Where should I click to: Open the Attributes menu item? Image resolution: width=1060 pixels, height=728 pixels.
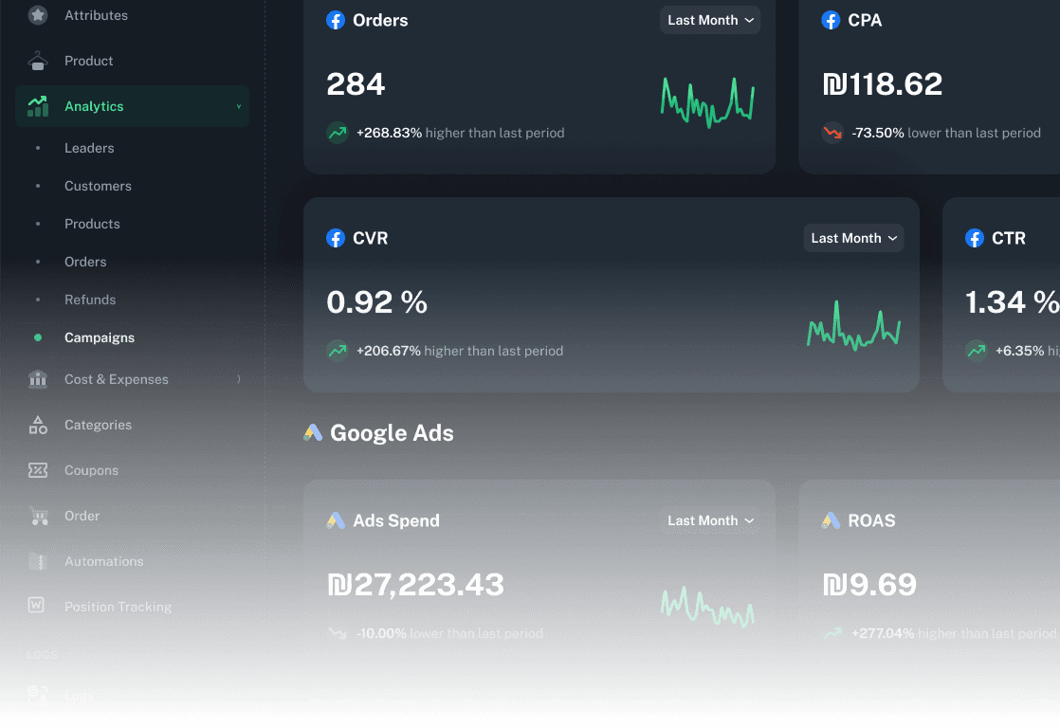point(96,15)
